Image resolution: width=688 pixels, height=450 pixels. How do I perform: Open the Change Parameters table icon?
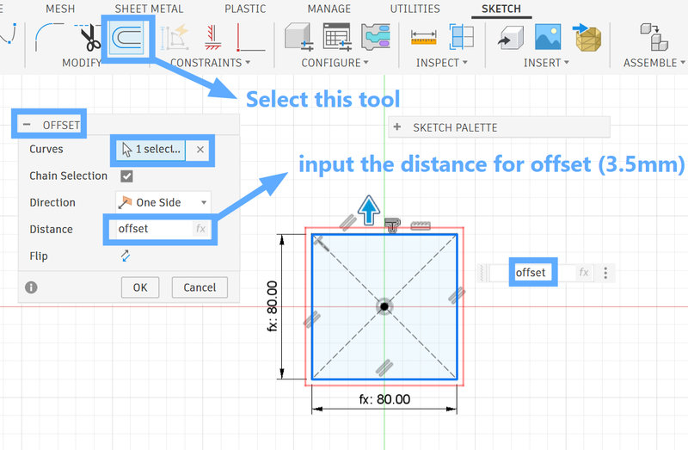[337, 37]
